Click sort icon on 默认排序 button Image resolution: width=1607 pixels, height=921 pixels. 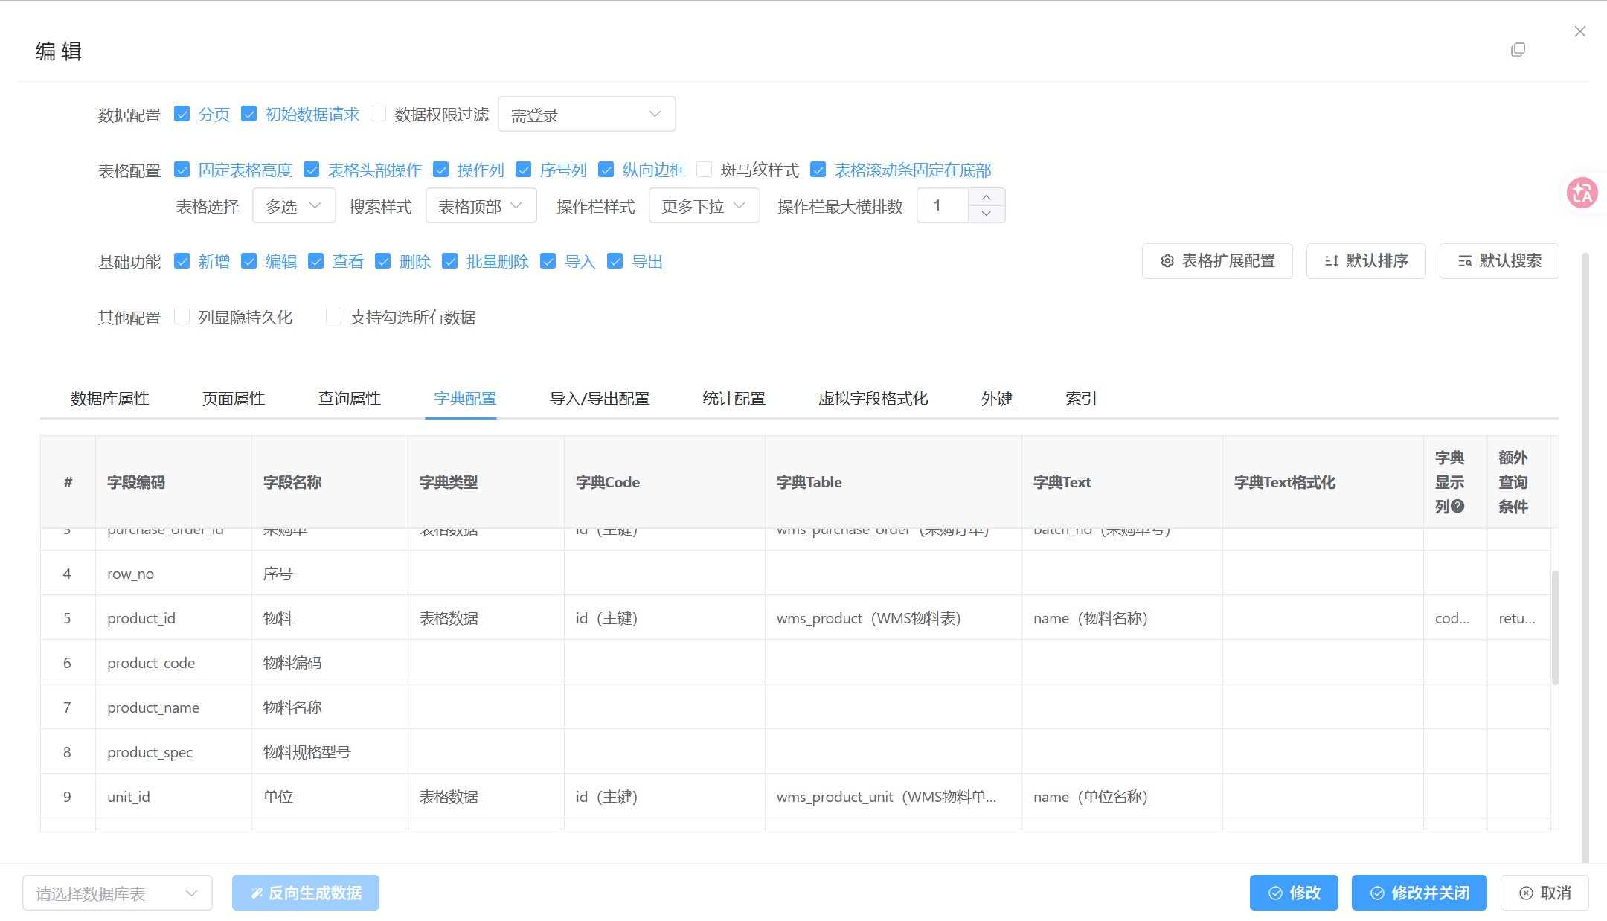click(1331, 261)
